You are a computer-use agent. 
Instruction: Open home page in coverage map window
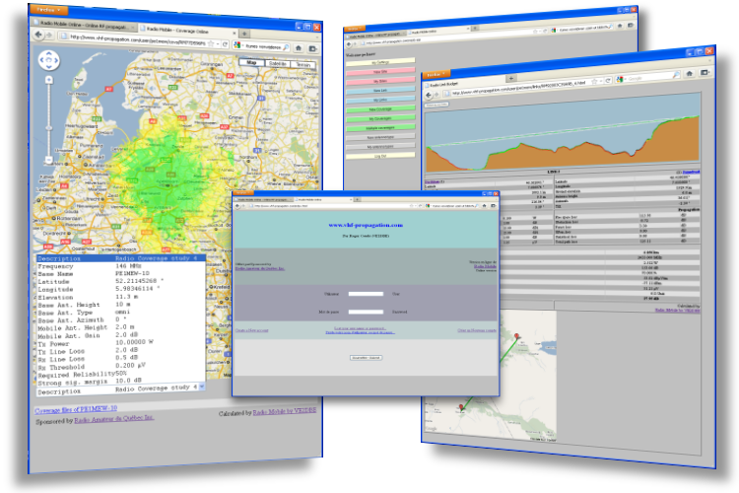pyautogui.click(x=299, y=48)
